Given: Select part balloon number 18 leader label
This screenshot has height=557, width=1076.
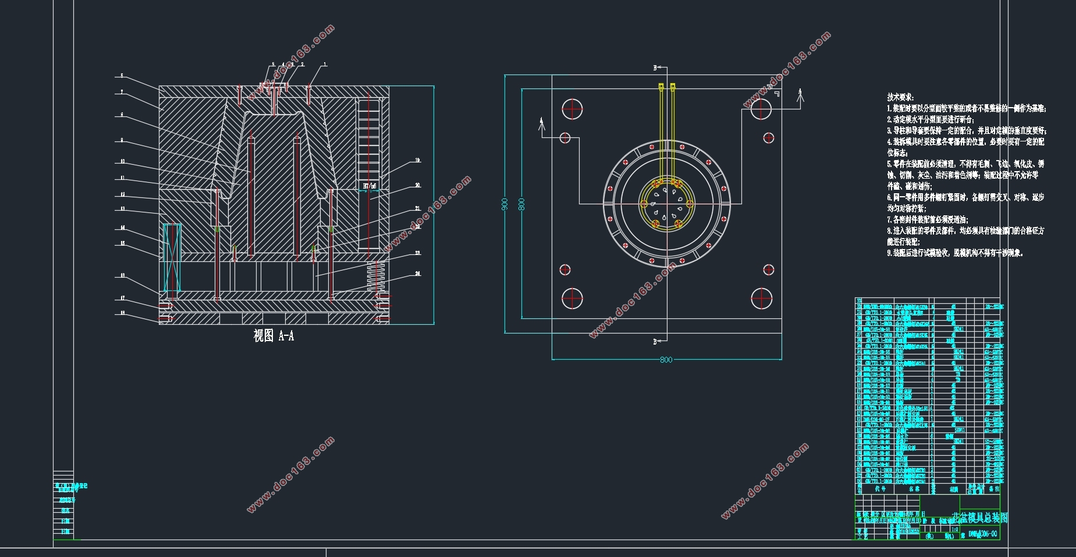Looking at the screenshot, I should [123, 313].
